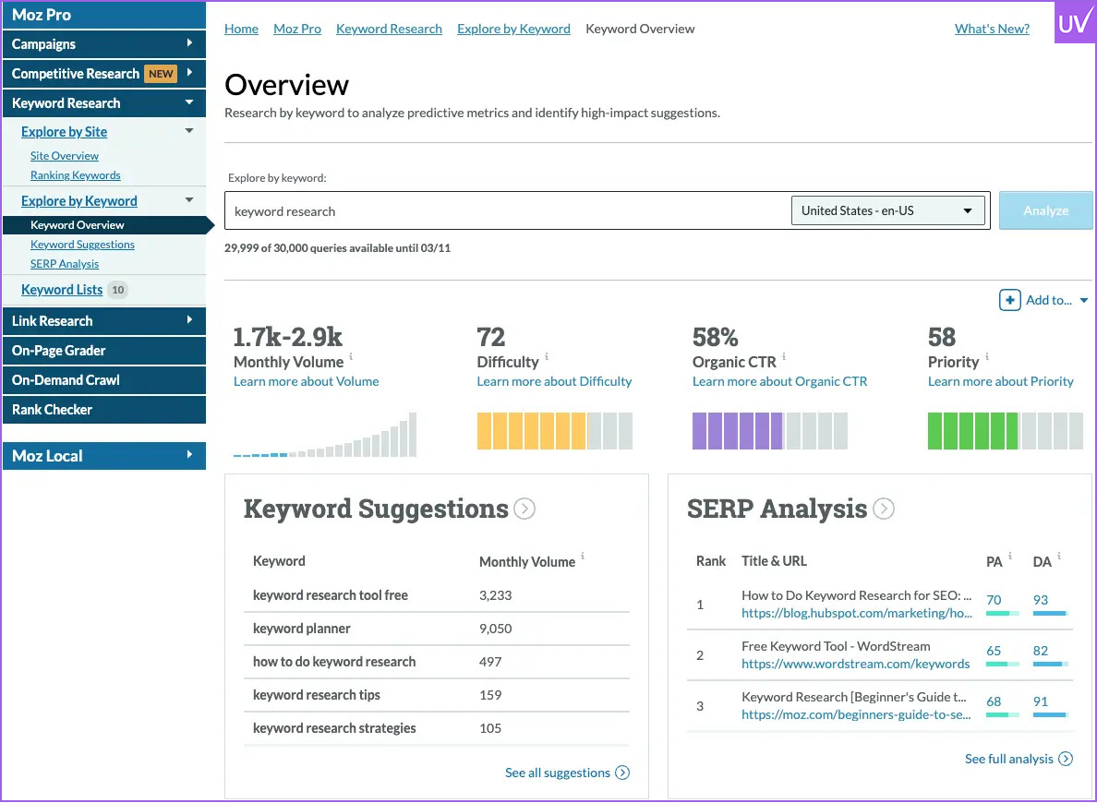Click the Organic CTR info icon
Screen dimensions: 1097x803
pyautogui.click(x=784, y=356)
